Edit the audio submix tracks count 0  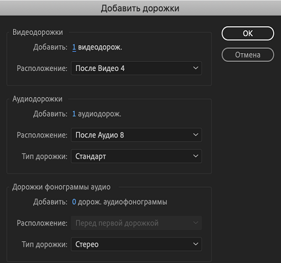pos(74,202)
